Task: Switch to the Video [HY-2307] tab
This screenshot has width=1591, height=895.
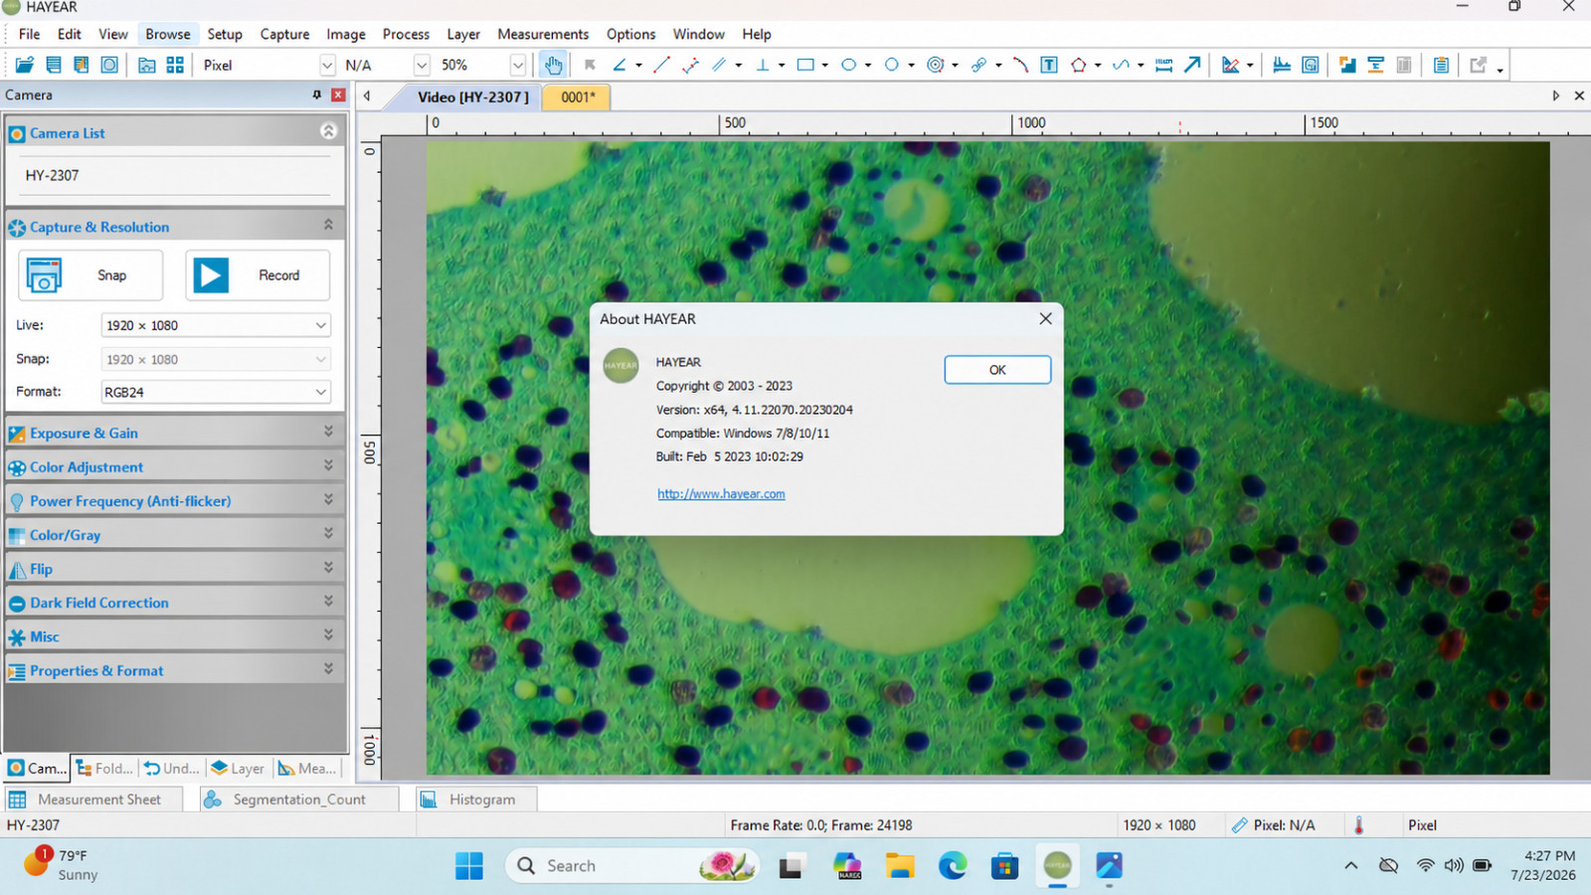Action: coord(473,96)
